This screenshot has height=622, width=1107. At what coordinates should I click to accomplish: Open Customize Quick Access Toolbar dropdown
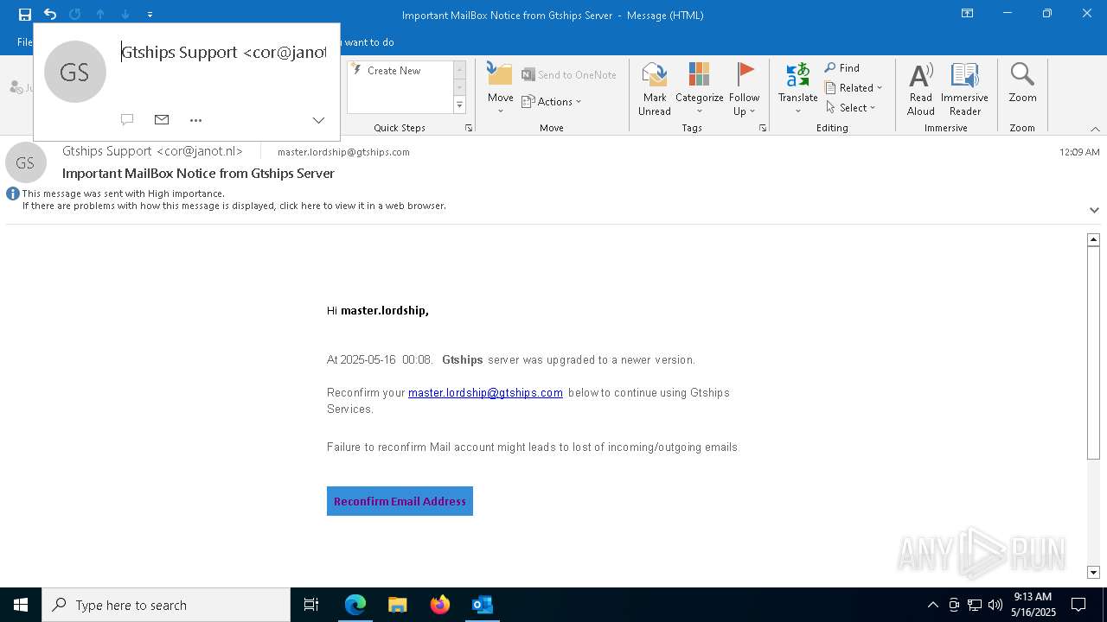coord(150,15)
